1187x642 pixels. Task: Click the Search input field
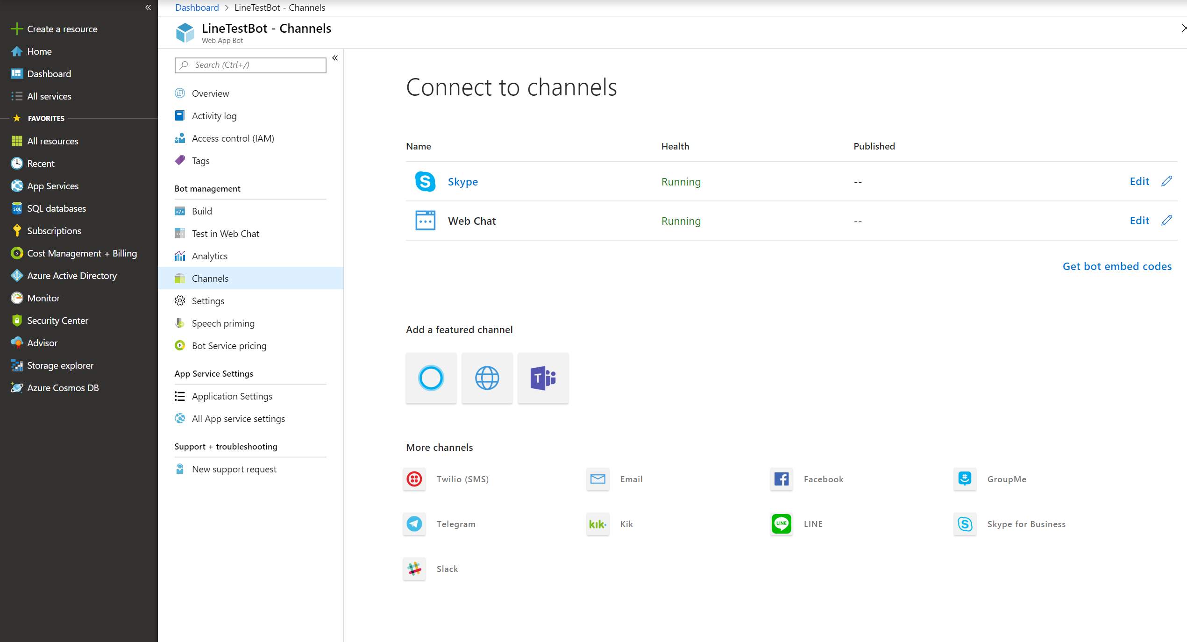click(250, 65)
